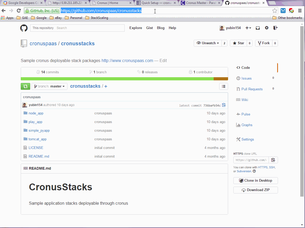This screenshot has width=305, height=228.
Task: Click the watchers count 2
Action: pos(224,43)
